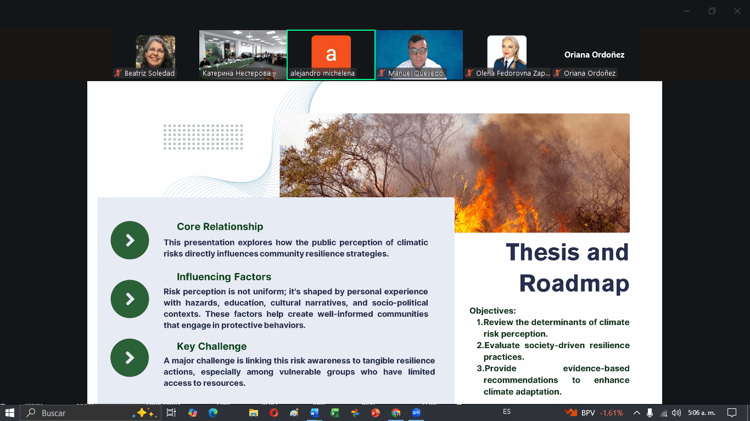Select Manuel Quevedo's video thumbnail
Viewport: 750px width, 421px height.
click(419, 54)
